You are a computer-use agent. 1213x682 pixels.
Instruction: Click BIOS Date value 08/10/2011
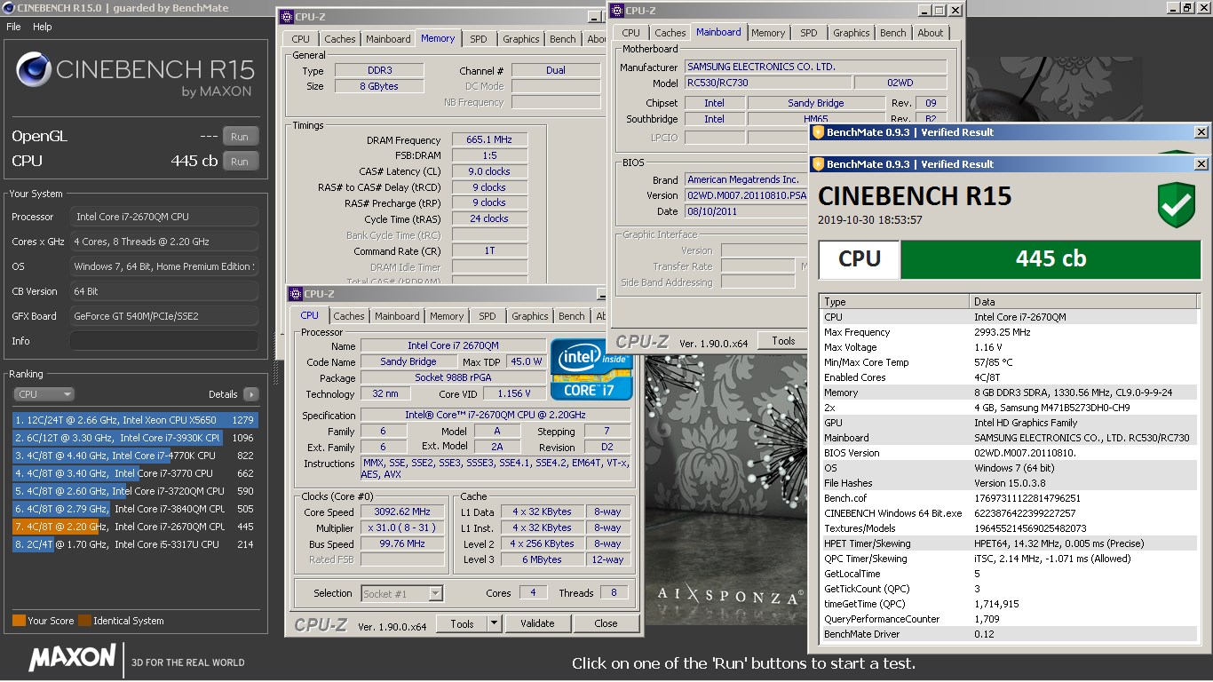click(x=746, y=211)
